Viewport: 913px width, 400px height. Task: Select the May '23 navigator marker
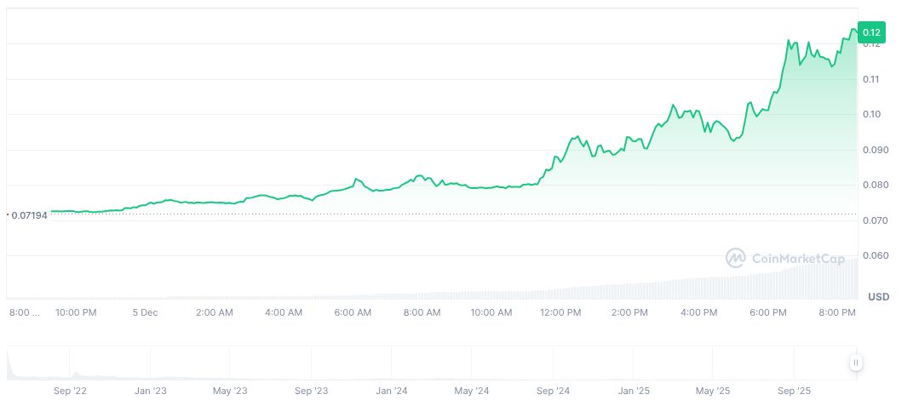click(230, 391)
